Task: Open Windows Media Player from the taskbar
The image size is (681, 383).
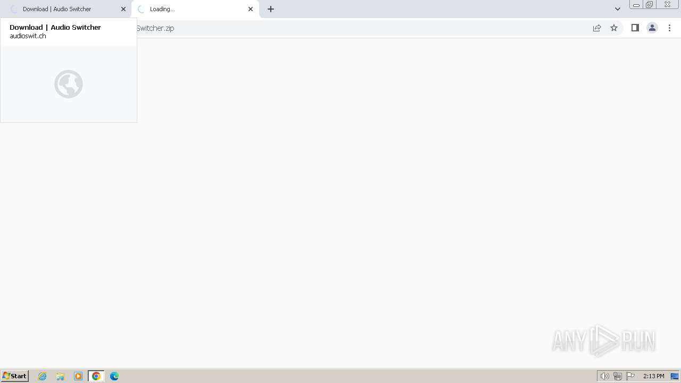Action: coord(78,376)
